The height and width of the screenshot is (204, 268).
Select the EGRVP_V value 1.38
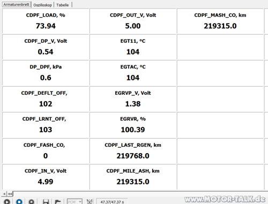(133, 104)
